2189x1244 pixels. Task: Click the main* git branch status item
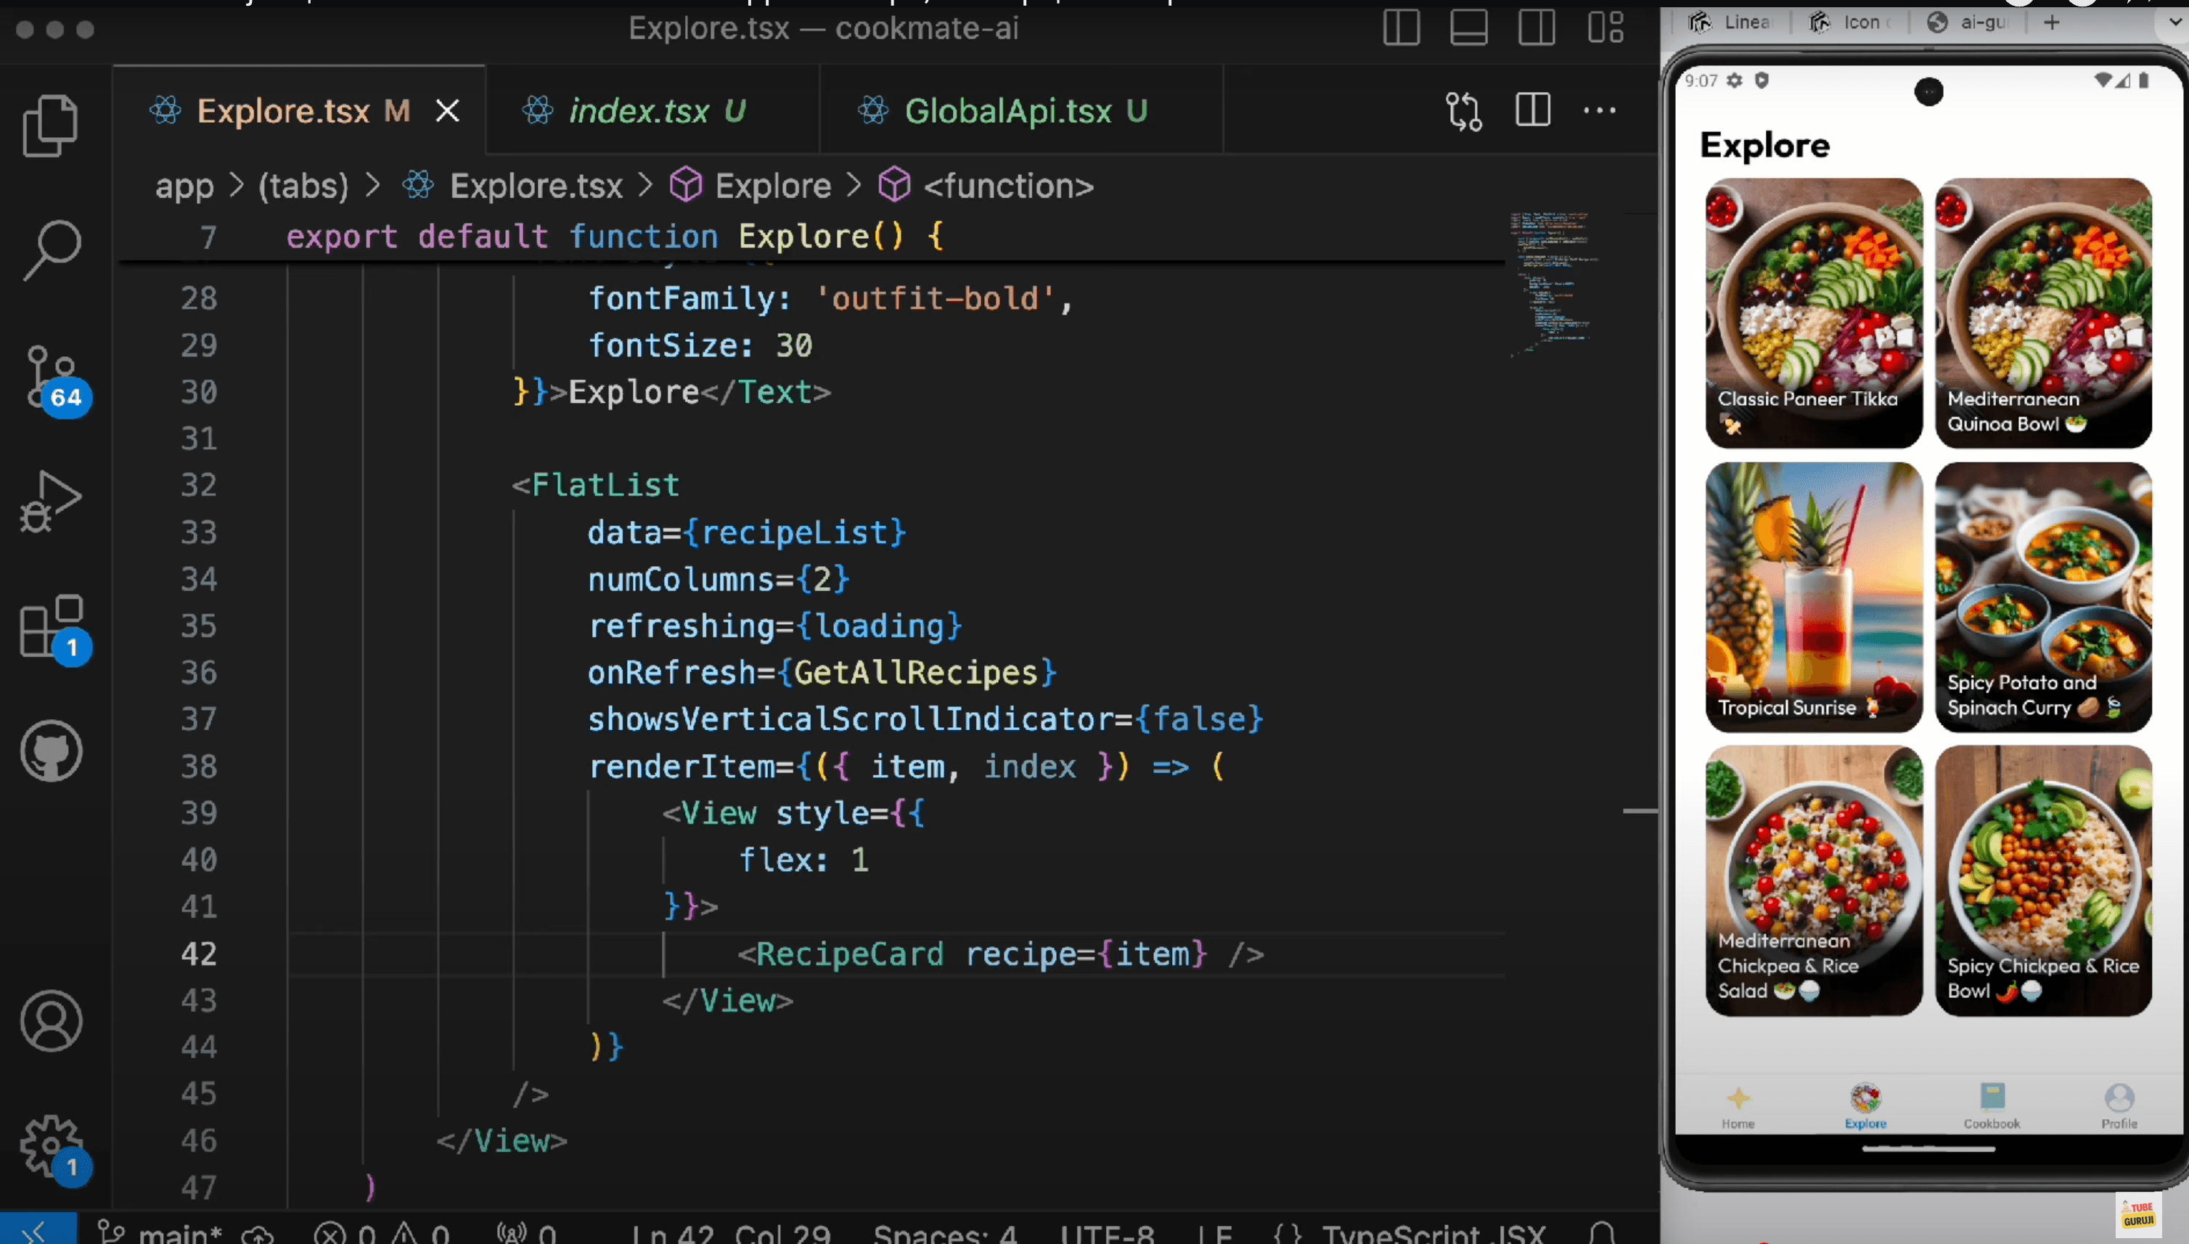coord(160,1232)
